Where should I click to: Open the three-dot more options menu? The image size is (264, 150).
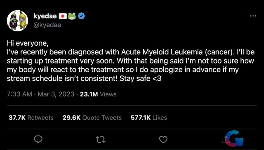[253, 16]
